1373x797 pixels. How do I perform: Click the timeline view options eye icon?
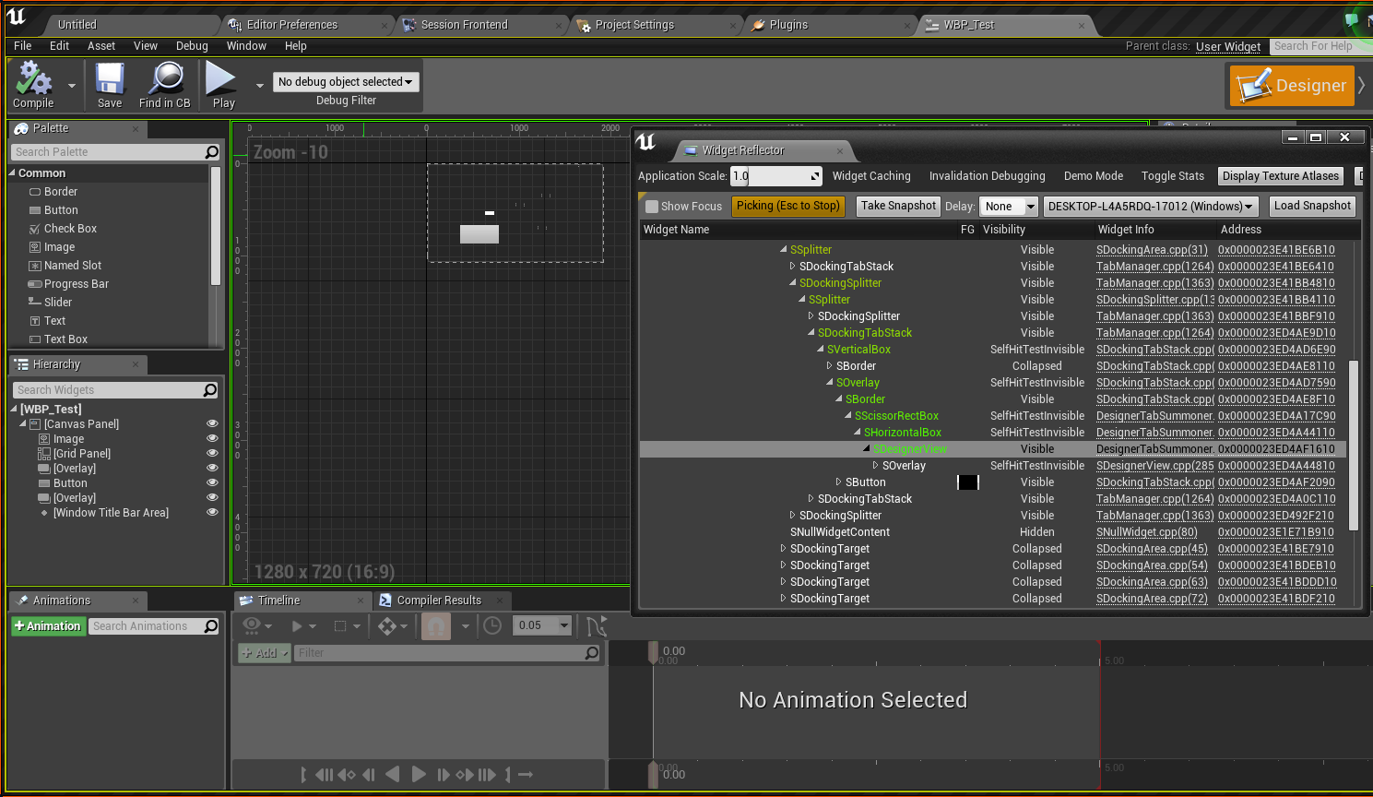[x=251, y=626]
